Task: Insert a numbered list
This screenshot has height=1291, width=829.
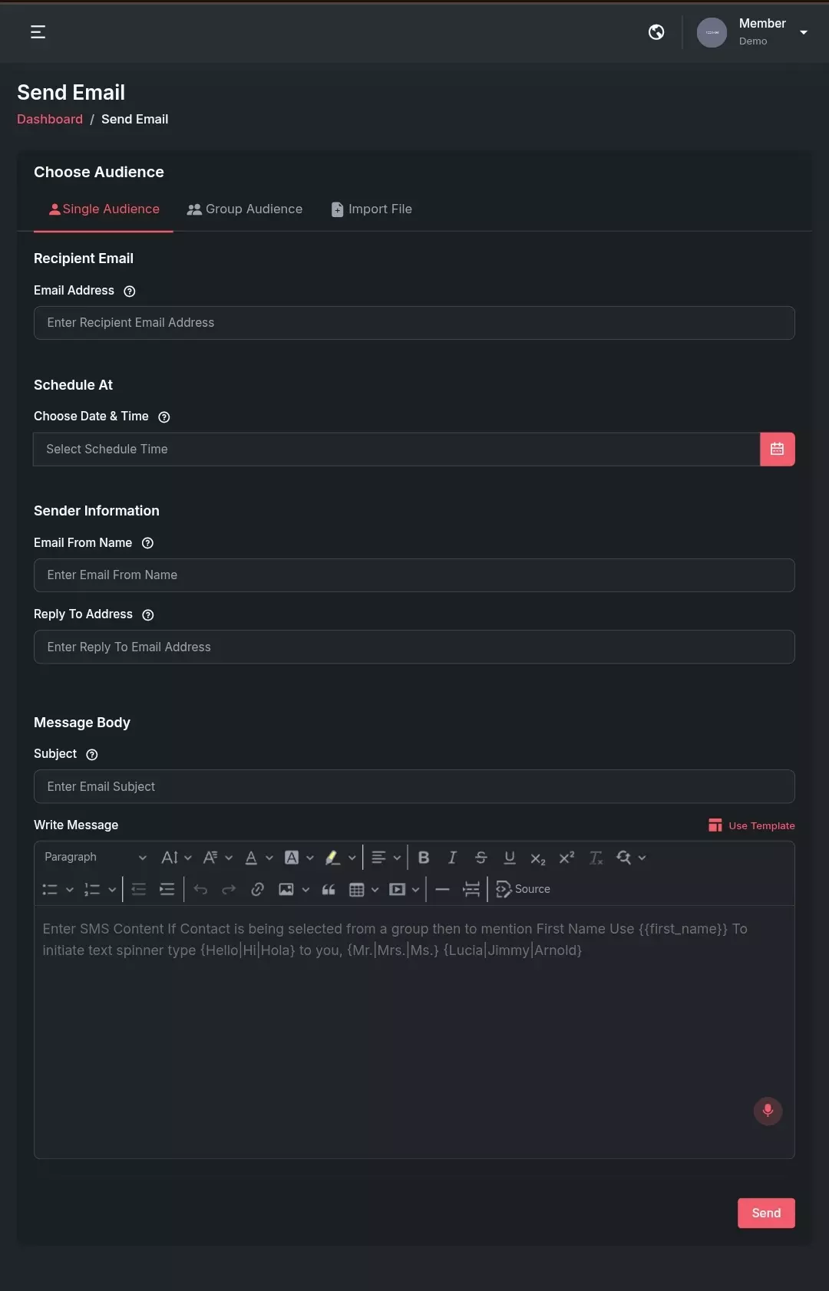Action: (92, 890)
